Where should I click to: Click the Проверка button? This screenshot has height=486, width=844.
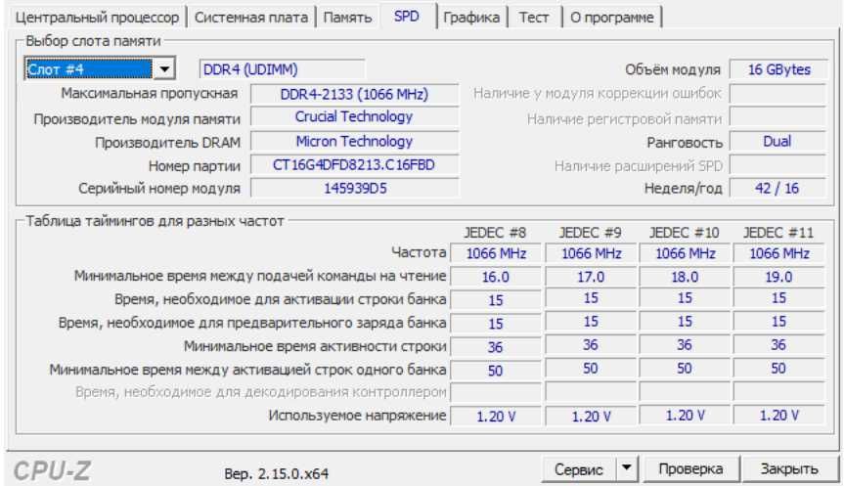point(690,469)
